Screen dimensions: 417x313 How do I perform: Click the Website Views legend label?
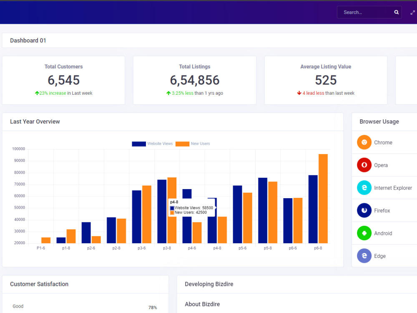point(160,144)
